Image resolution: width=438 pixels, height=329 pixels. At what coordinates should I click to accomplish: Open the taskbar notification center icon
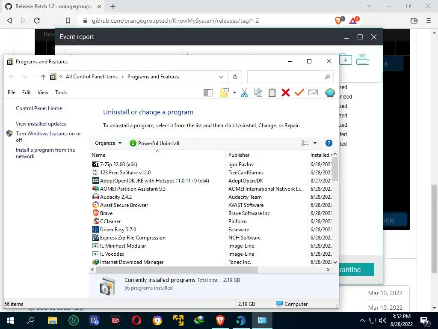(x=425, y=321)
